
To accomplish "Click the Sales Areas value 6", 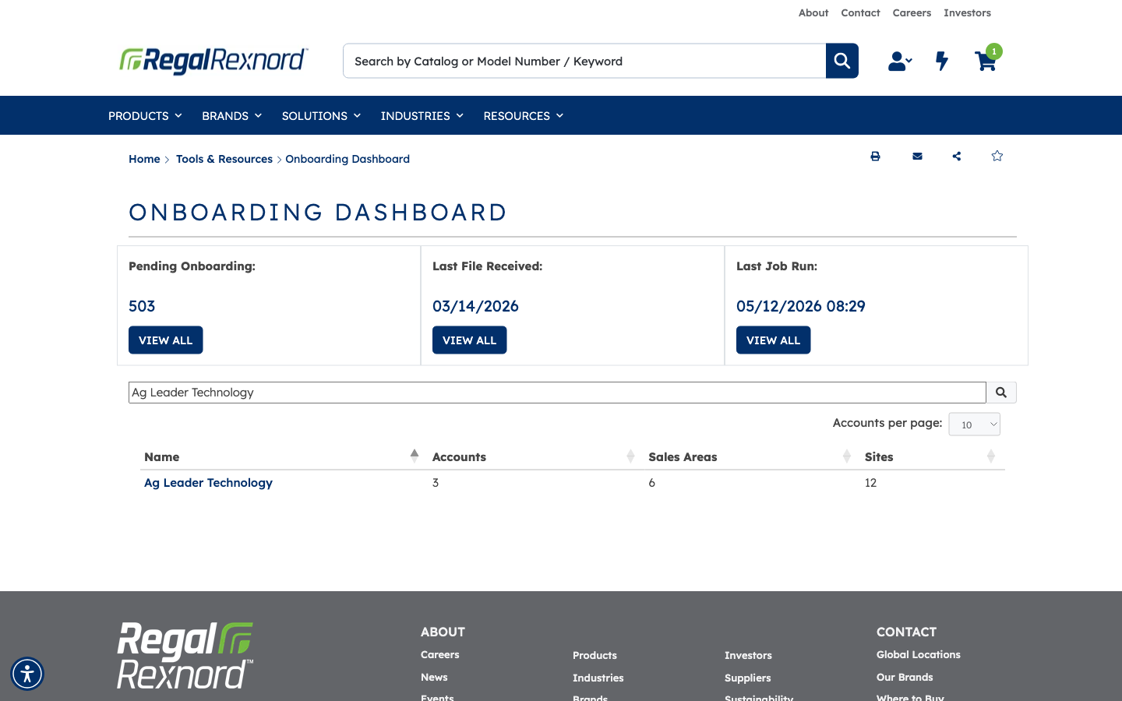I will coord(651,483).
